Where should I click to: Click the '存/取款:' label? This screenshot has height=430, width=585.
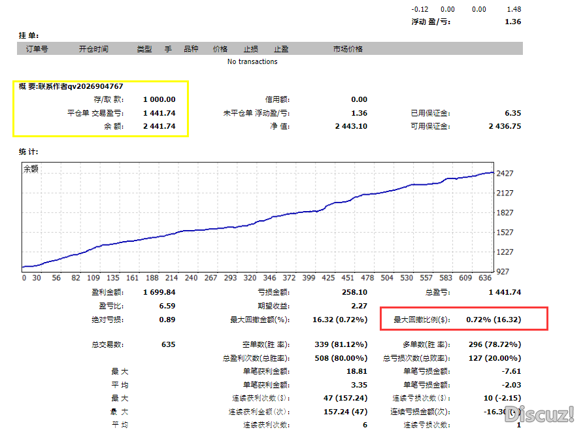pyautogui.click(x=109, y=99)
